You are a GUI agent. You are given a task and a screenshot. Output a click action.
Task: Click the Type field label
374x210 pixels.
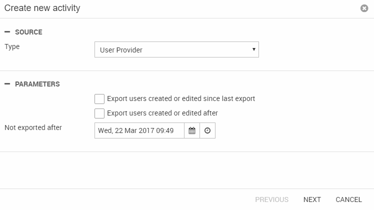(x=12, y=46)
